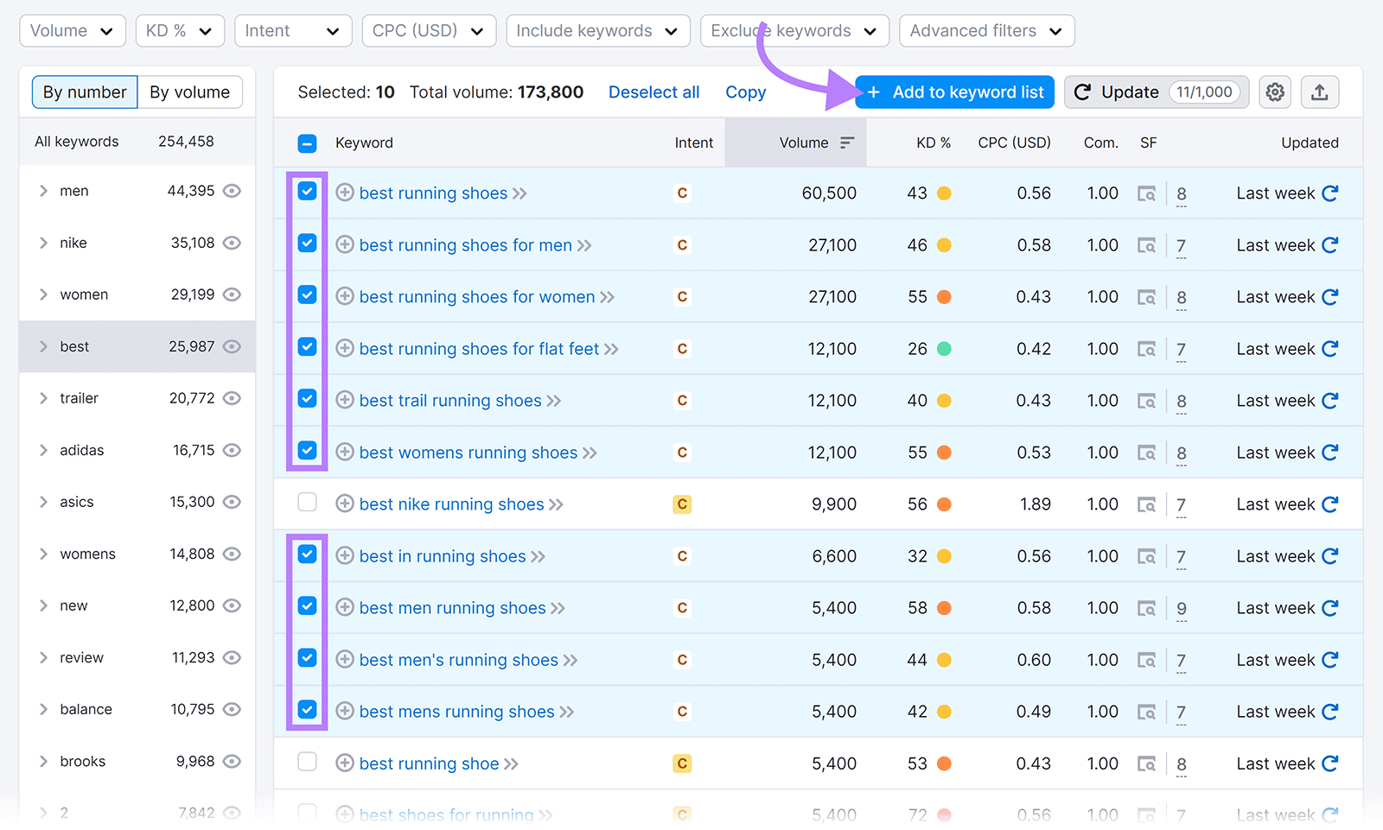Click plus icon beside best running shoes for men
Viewport: 1383px width, 830px height.
pos(344,244)
